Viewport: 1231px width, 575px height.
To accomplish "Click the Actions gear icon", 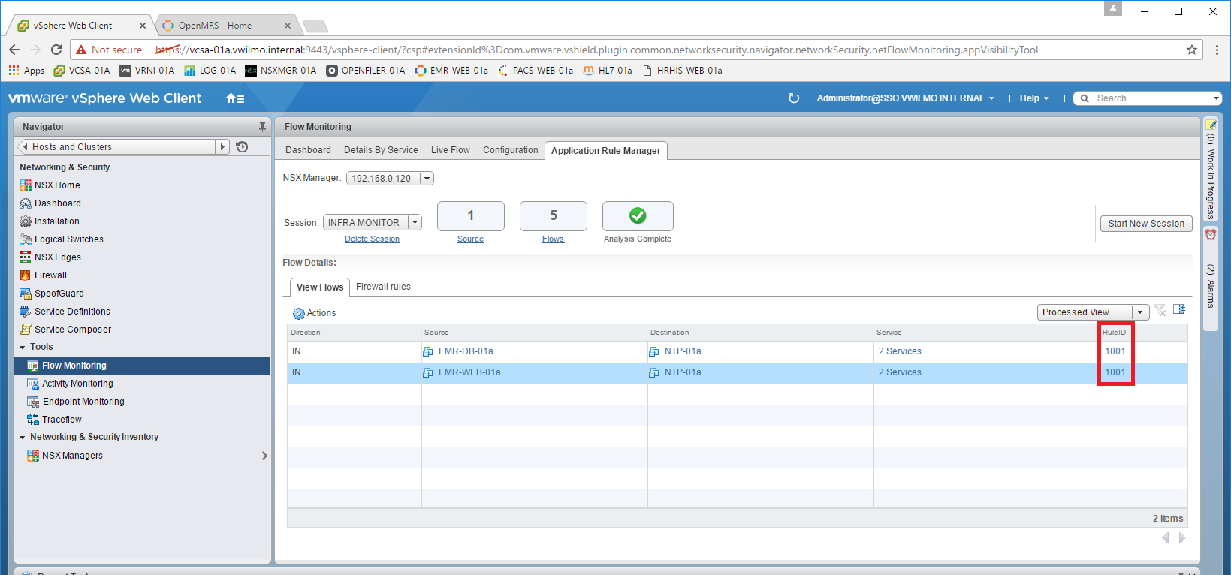I will pos(299,313).
